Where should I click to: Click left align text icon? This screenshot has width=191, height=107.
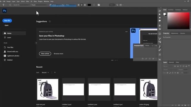(x=78, y=5)
